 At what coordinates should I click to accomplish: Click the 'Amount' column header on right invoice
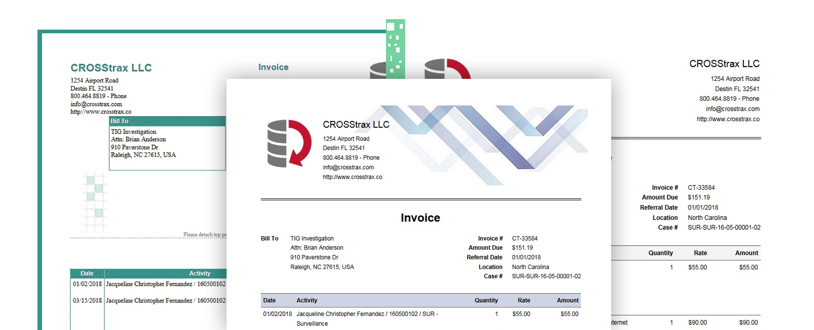[746, 253]
